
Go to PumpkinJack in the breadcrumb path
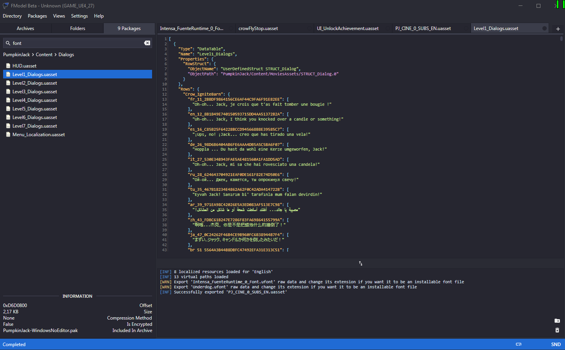click(16, 55)
